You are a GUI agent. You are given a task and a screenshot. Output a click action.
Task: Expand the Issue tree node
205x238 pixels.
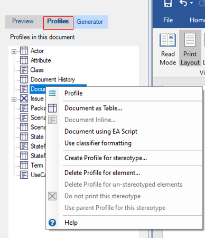click(14, 99)
